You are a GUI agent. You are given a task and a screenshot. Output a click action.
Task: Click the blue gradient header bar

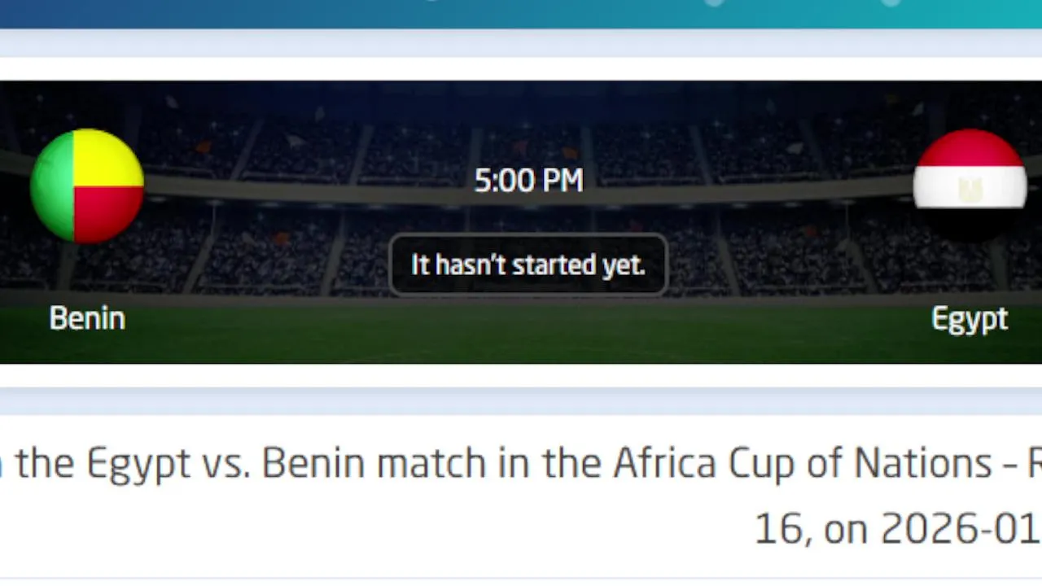[244, 12]
